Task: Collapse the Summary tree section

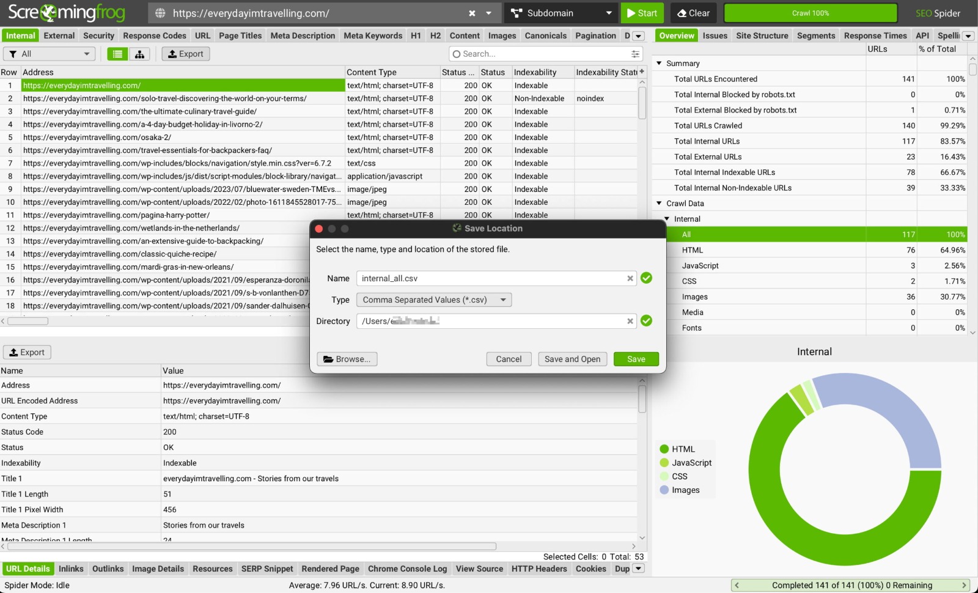Action: pos(659,64)
